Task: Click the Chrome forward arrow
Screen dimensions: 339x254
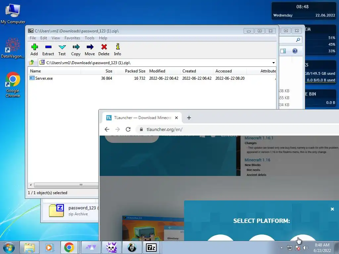Action: click(118, 129)
